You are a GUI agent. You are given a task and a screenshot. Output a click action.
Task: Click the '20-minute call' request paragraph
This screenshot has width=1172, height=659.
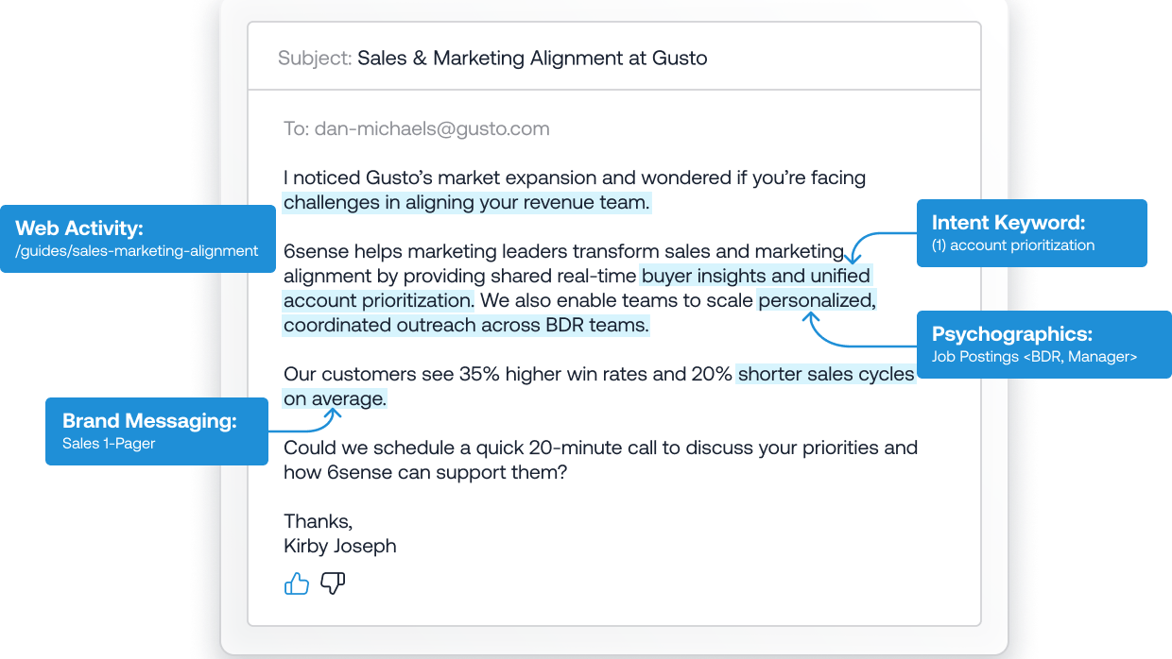point(601,460)
